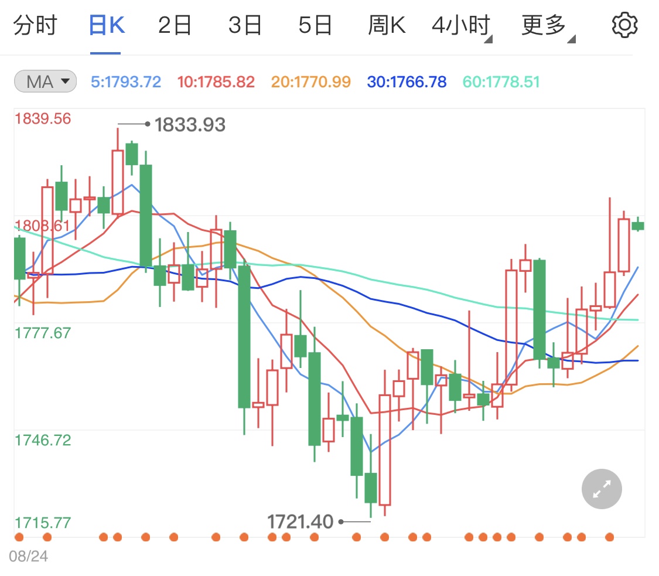Tap the fullscreen expand arrows button
This screenshot has width=659, height=576.
click(602, 489)
